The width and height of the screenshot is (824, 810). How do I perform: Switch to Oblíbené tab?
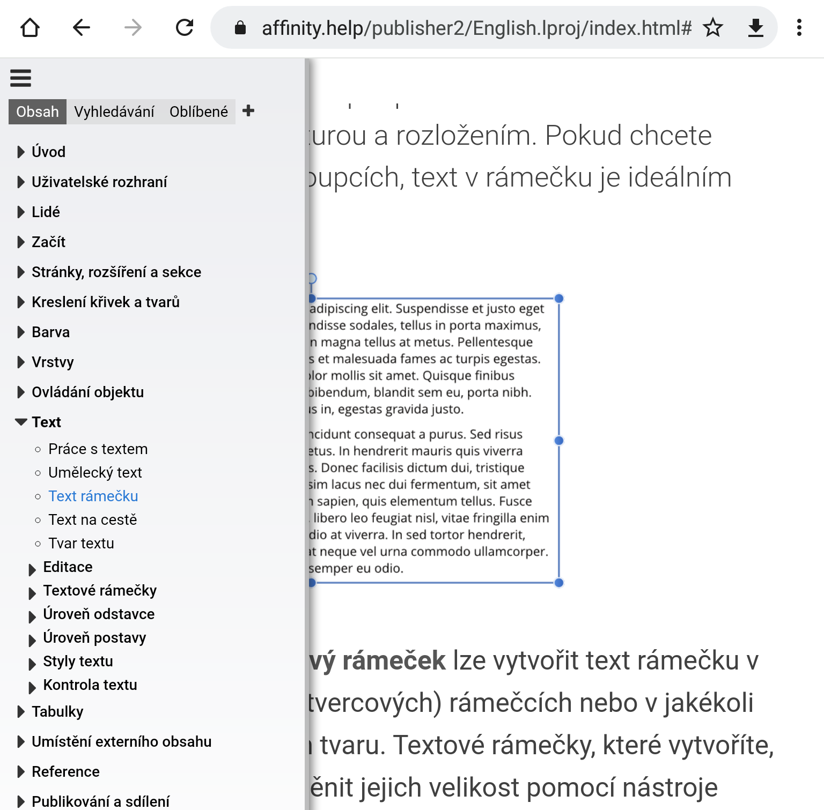click(x=199, y=112)
